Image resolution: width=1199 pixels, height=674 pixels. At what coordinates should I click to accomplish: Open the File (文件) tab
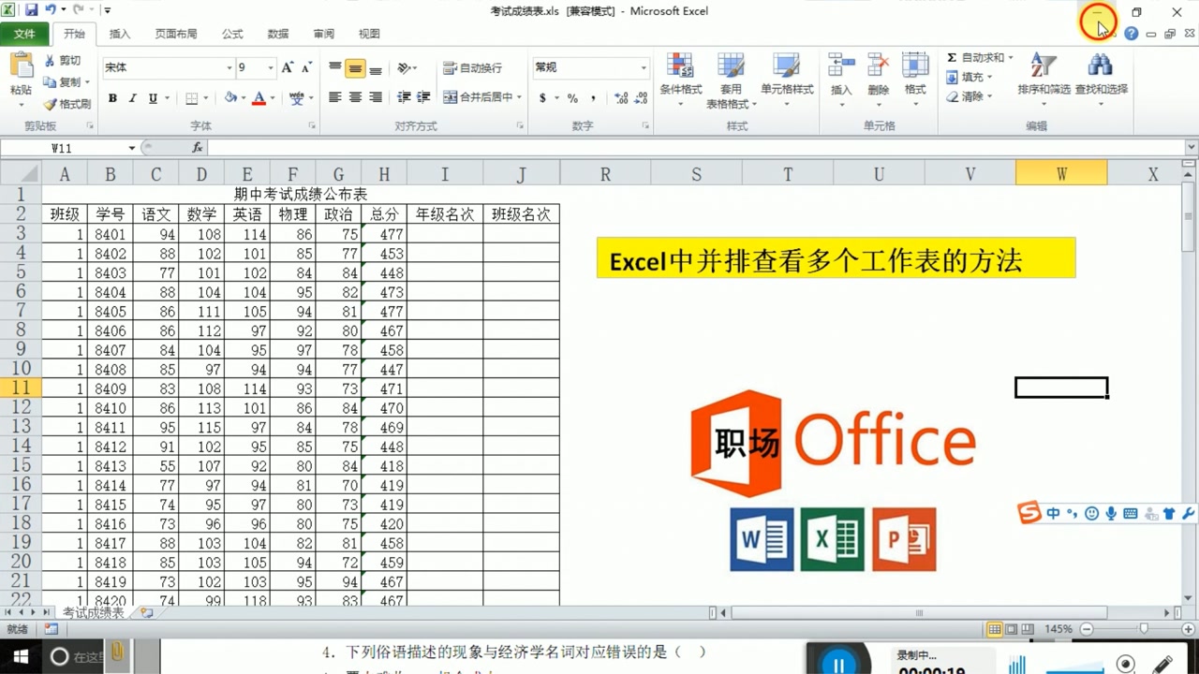coord(24,34)
